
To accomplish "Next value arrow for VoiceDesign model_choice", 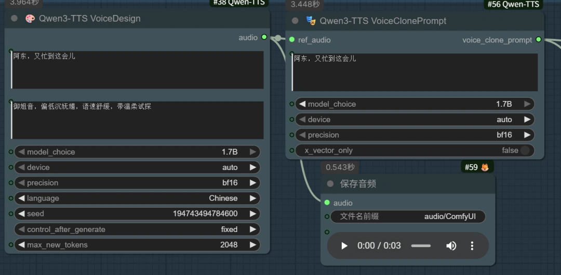I will pyautogui.click(x=253, y=152).
